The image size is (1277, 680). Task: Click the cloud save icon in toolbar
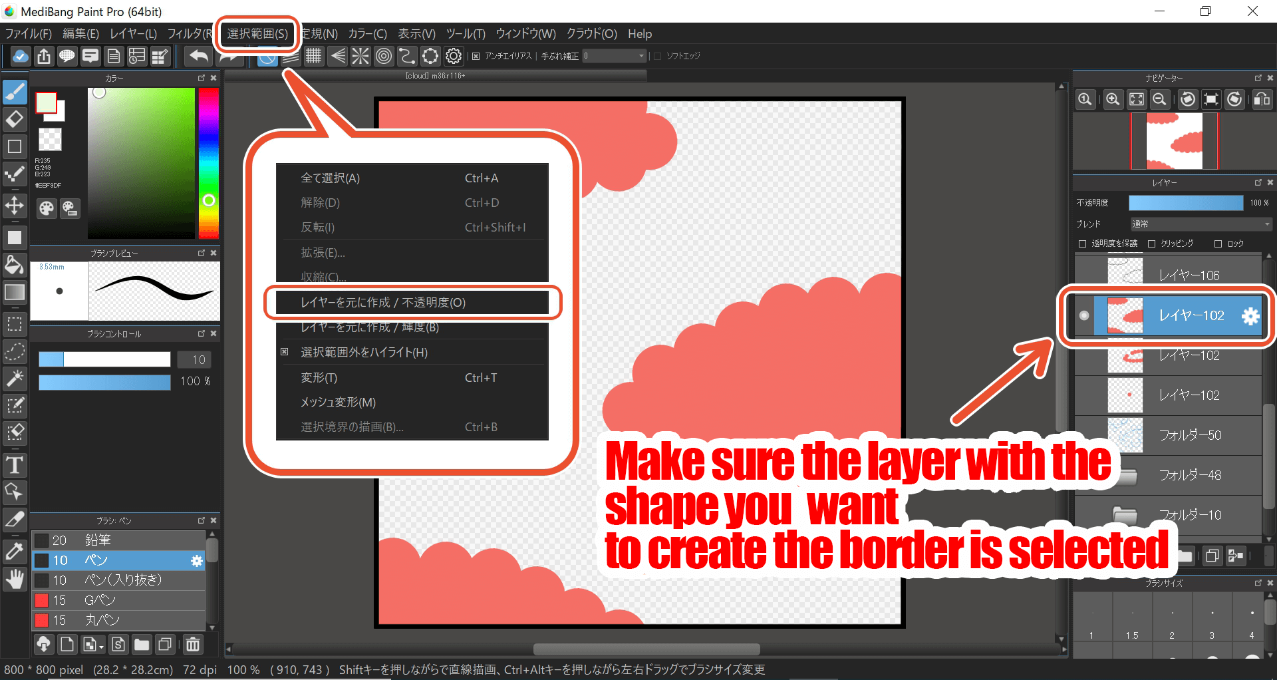pyautogui.click(x=21, y=57)
